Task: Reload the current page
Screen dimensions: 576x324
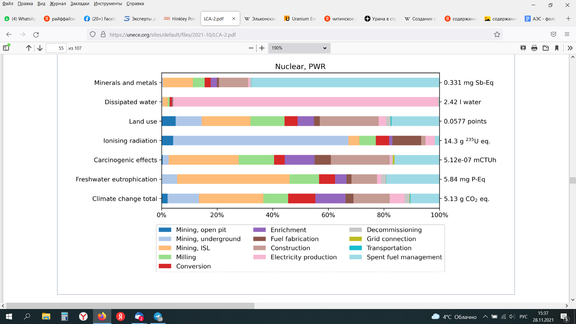Action: click(36, 34)
